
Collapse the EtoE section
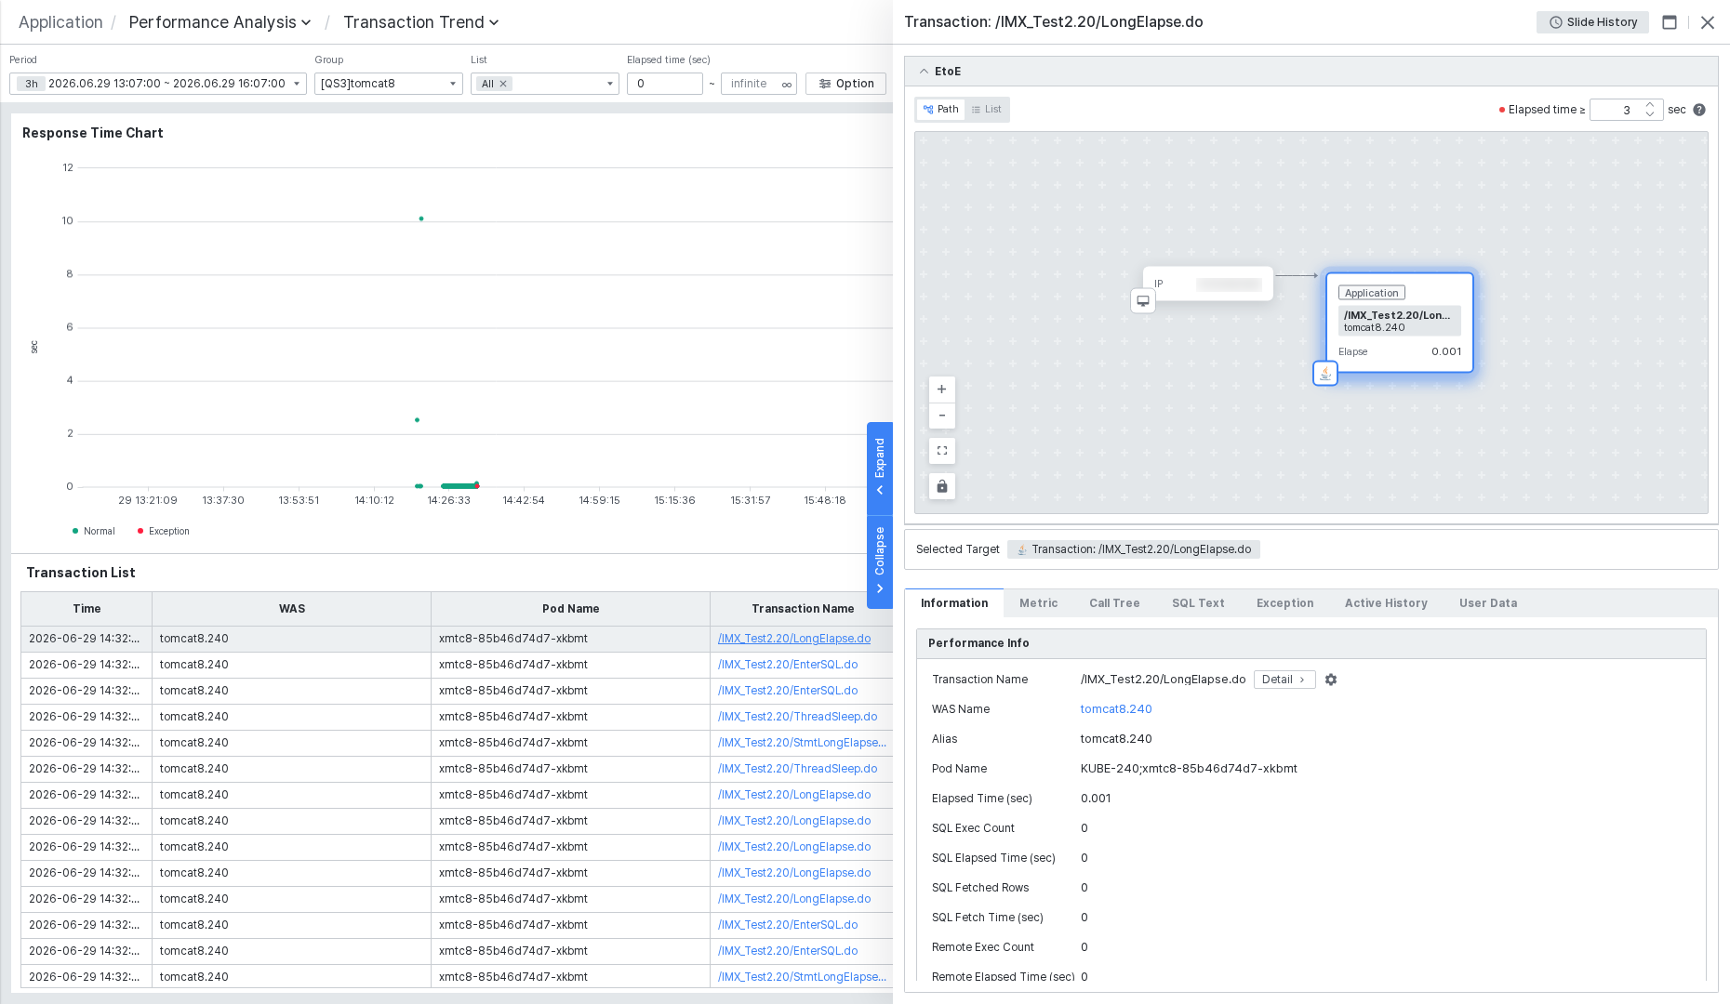[924, 72]
